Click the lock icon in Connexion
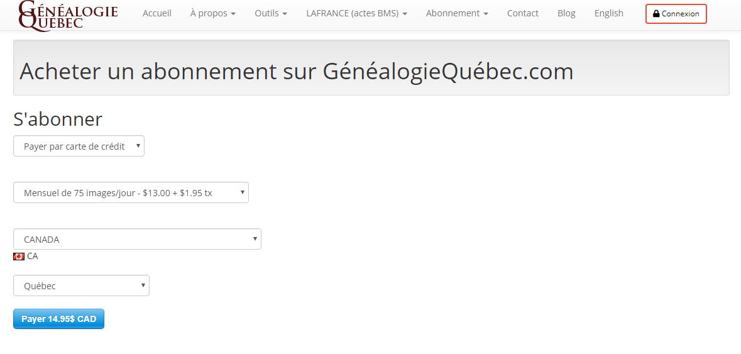The width and height of the screenshot is (741, 354). pos(656,14)
